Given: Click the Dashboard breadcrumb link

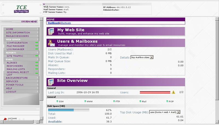Looking at the screenshot, I should coord(54,23).
